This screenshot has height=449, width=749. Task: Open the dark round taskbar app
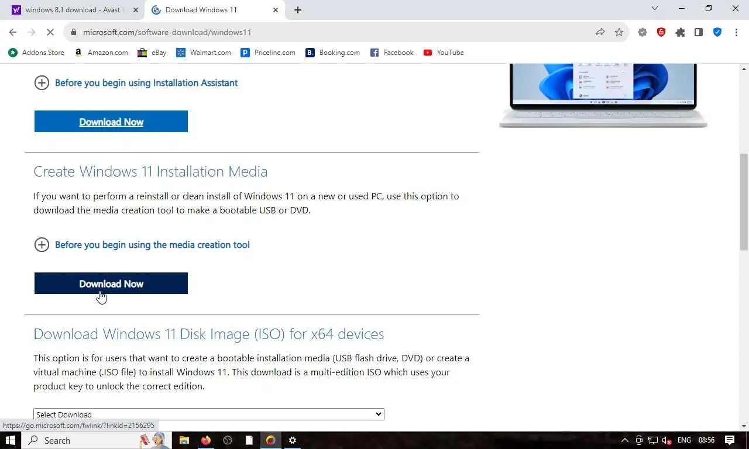(x=228, y=440)
